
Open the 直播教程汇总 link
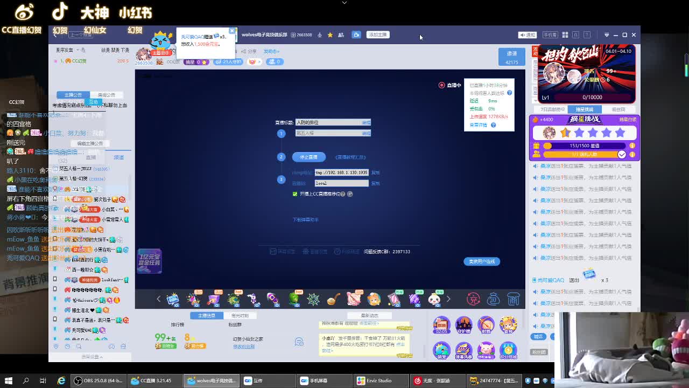click(350, 157)
